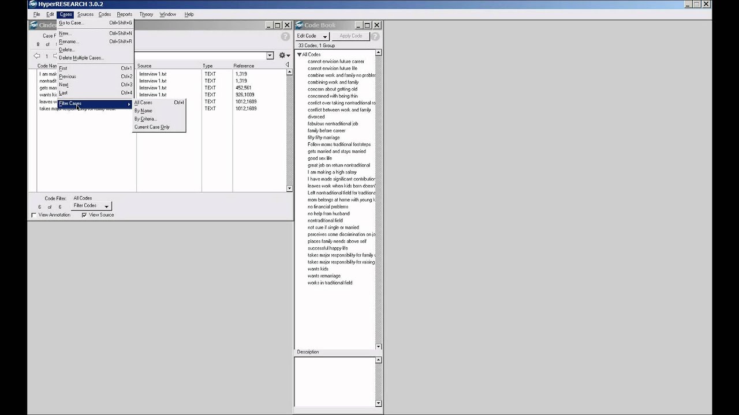Viewport: 739px width, 415px height.
Task: Click the help icon in Code Book window
Action: coord(375,36)
